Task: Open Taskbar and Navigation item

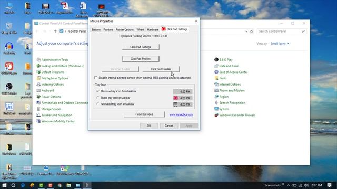Action: tap(56, 115)
